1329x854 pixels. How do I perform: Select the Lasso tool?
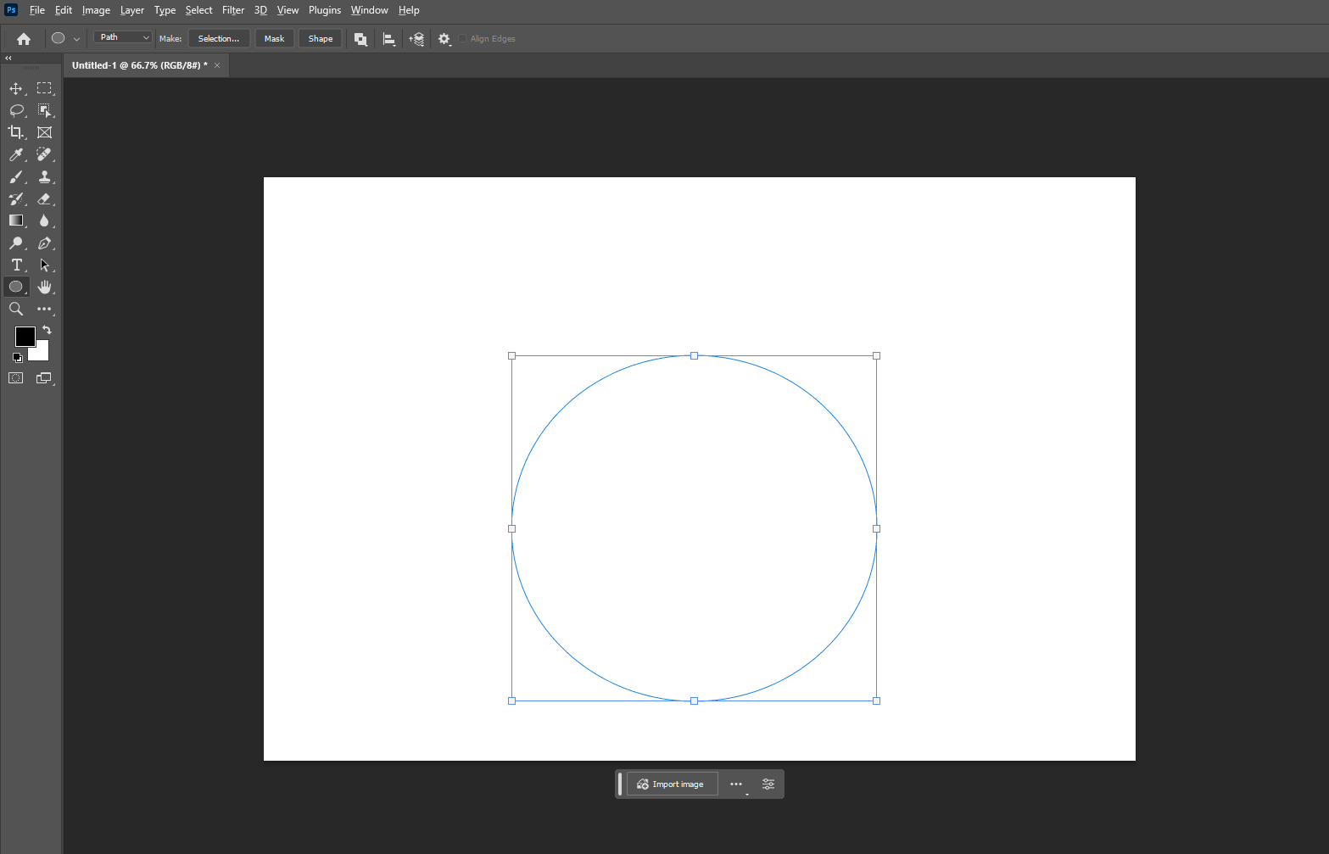click(x=16, y=110)
